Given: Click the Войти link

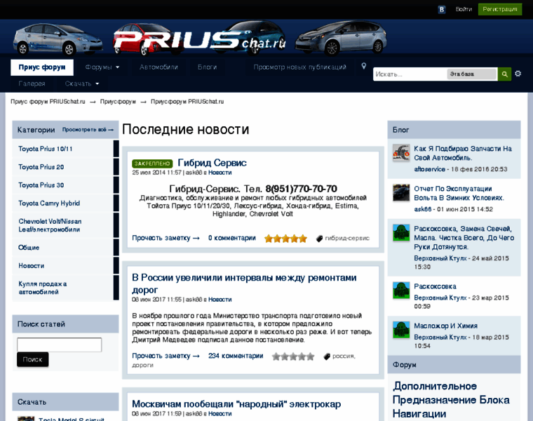Looking at the screenshot, I should [464, 9].
